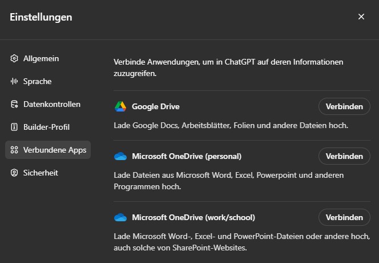Open the Sicherheit tab
This screenshot has width=379, height=263.
pos(48,173)
